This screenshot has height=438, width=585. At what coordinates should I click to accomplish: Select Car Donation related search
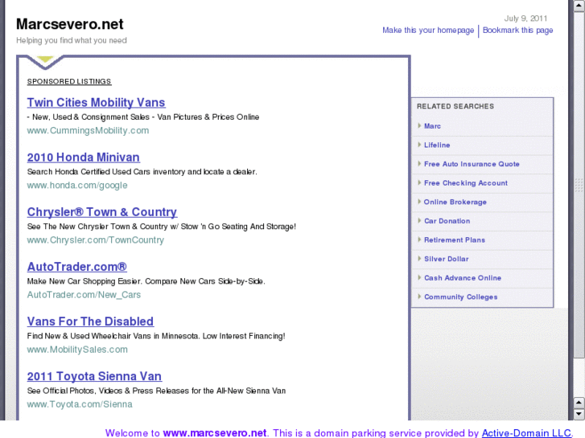(x=447, y=221)
